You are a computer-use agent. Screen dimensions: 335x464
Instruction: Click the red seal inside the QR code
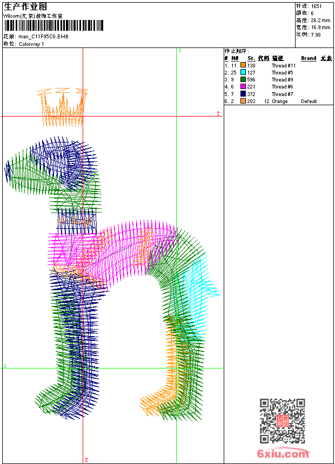click(x=282, y=421)
